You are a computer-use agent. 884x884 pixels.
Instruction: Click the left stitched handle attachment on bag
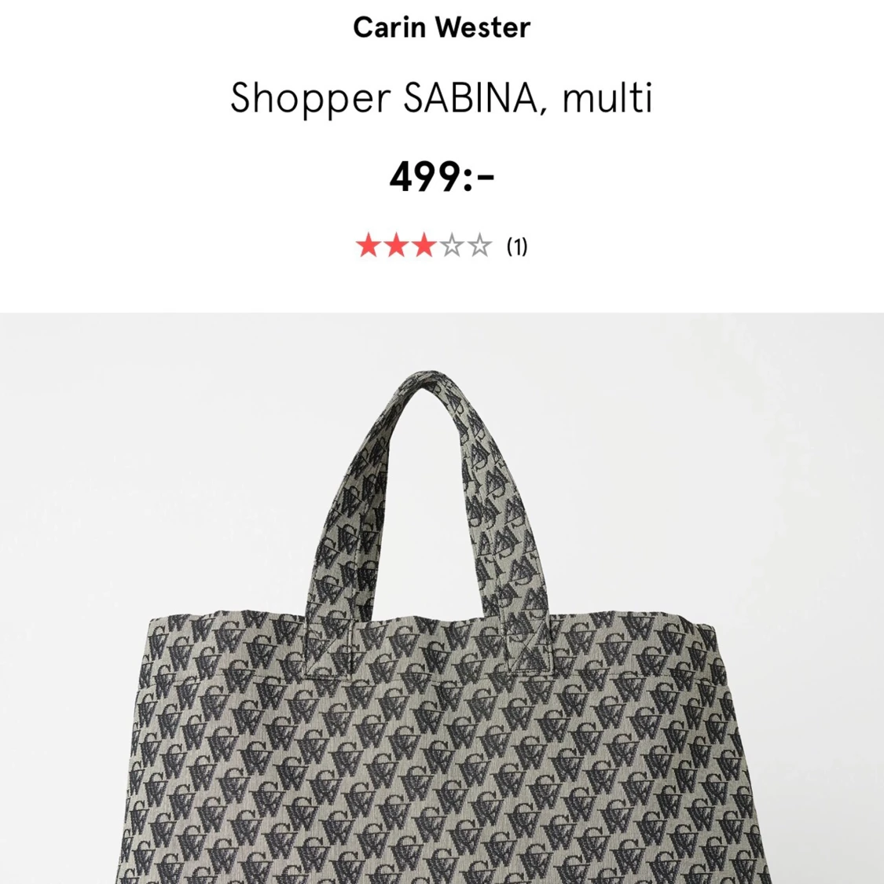328,646
